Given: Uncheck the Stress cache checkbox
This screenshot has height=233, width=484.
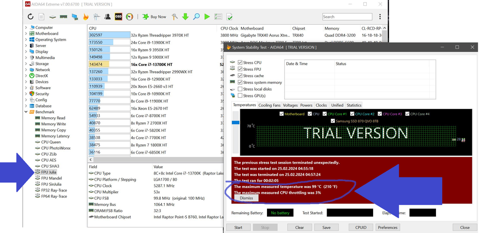Looking at the screenshot, I should 240,76.
